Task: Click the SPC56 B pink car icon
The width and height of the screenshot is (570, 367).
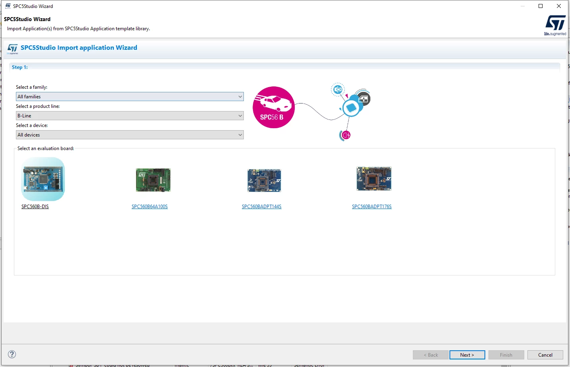Action: coord(274,107)
